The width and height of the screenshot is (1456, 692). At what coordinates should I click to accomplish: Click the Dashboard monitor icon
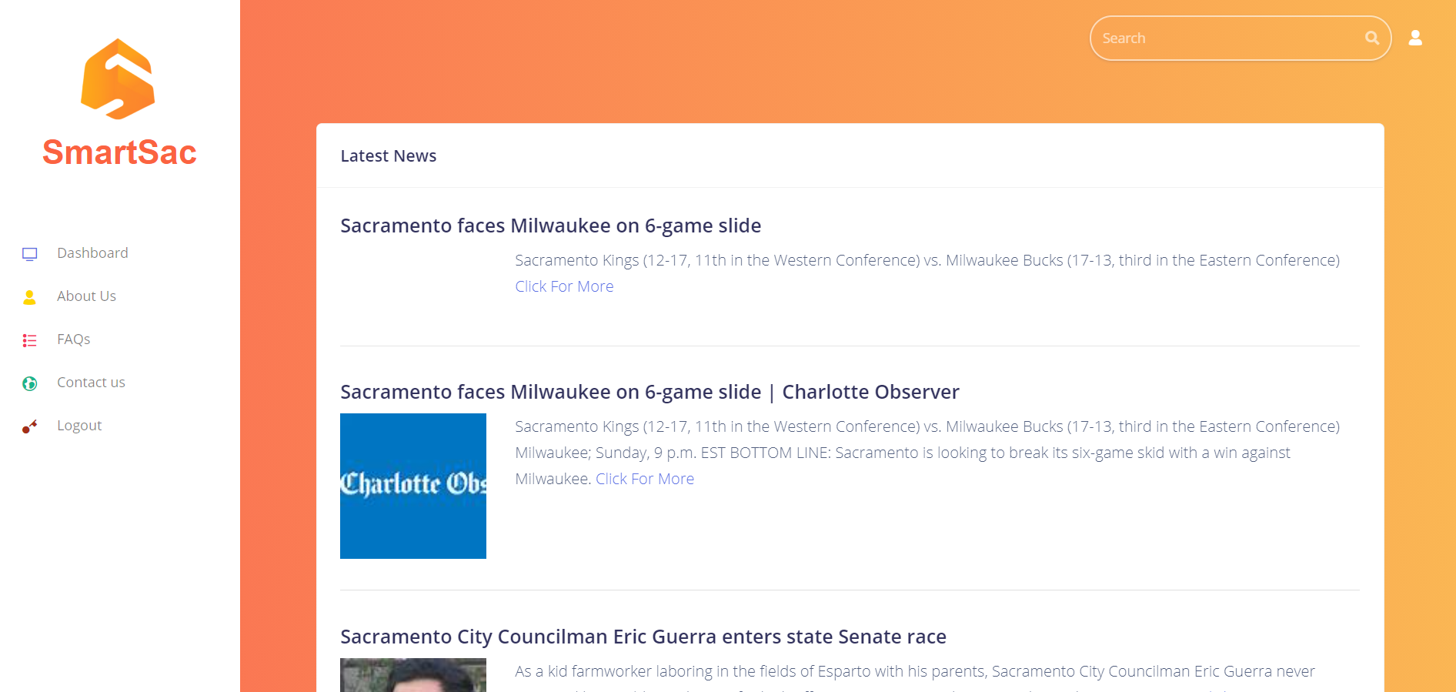pyautogui.click(x=30, y=254)
